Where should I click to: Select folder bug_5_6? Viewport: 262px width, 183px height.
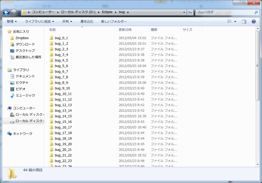(61, 66)
